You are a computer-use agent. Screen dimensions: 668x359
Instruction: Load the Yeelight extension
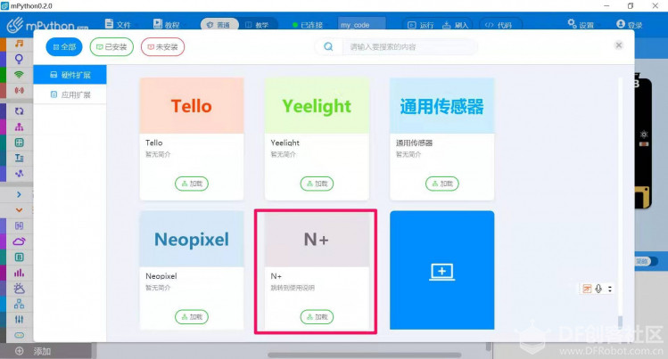(317, 184)
